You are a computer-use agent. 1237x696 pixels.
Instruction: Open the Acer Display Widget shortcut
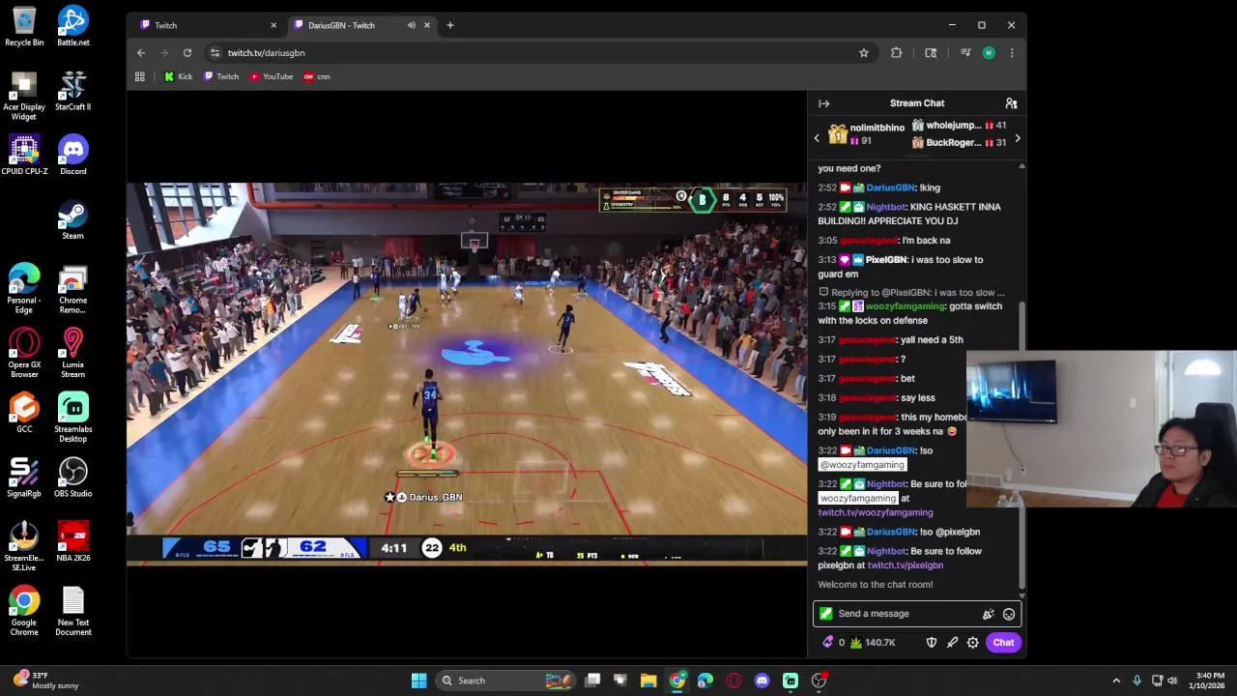point(24,96)
